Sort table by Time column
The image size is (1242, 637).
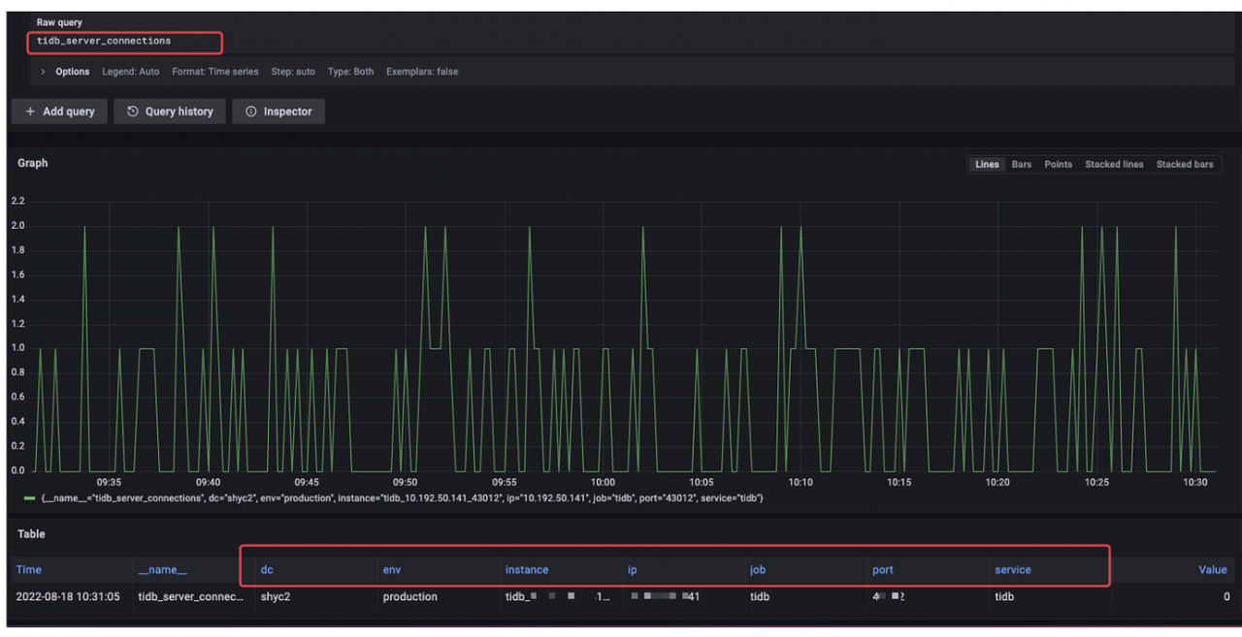[29, 570]
